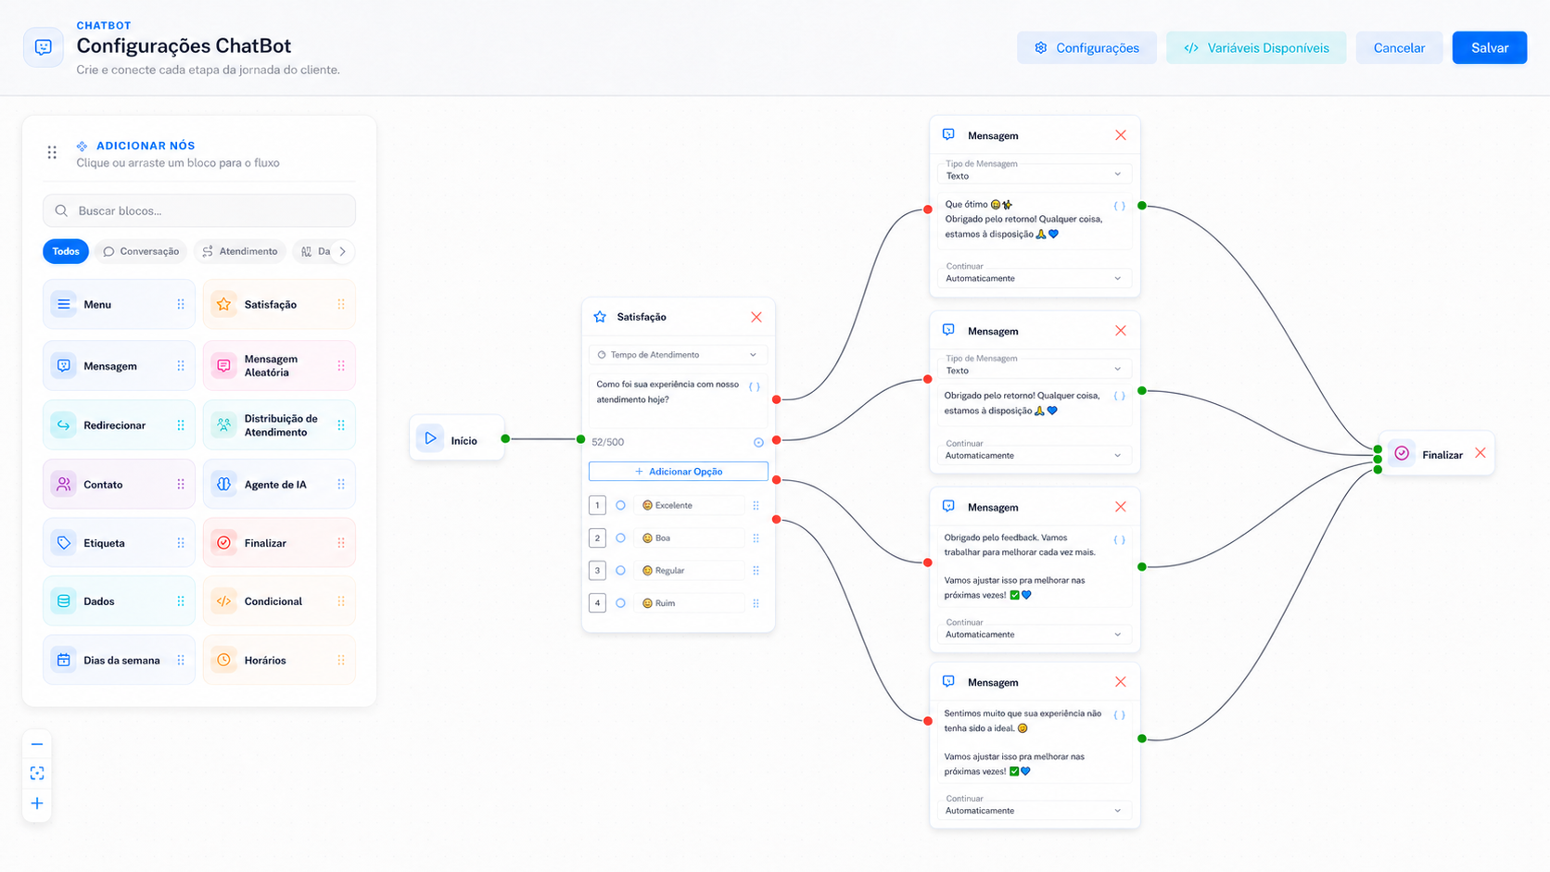The width and height of the screenshot is (1550, 872).
Task: Delete the 'Sentimos muito' Mensagem node
Action: (1121, 682)
